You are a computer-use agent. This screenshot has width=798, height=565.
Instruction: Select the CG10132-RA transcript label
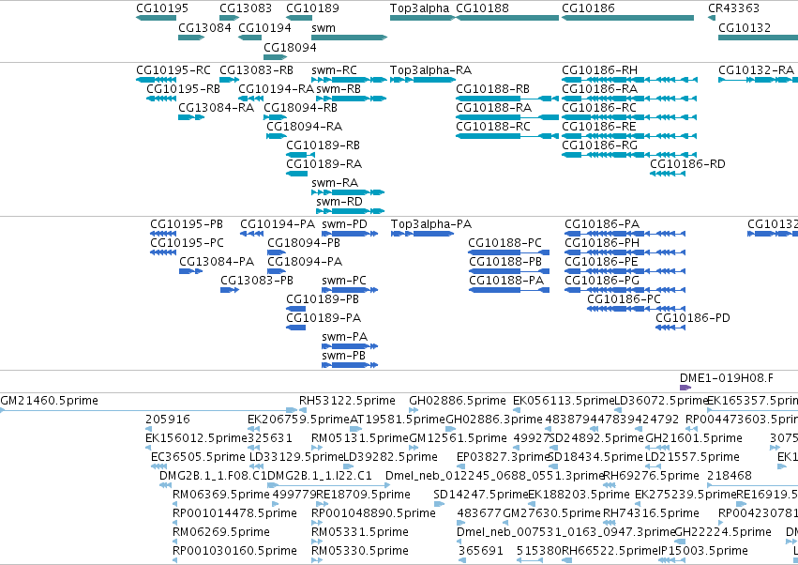[x=756, y=69]
